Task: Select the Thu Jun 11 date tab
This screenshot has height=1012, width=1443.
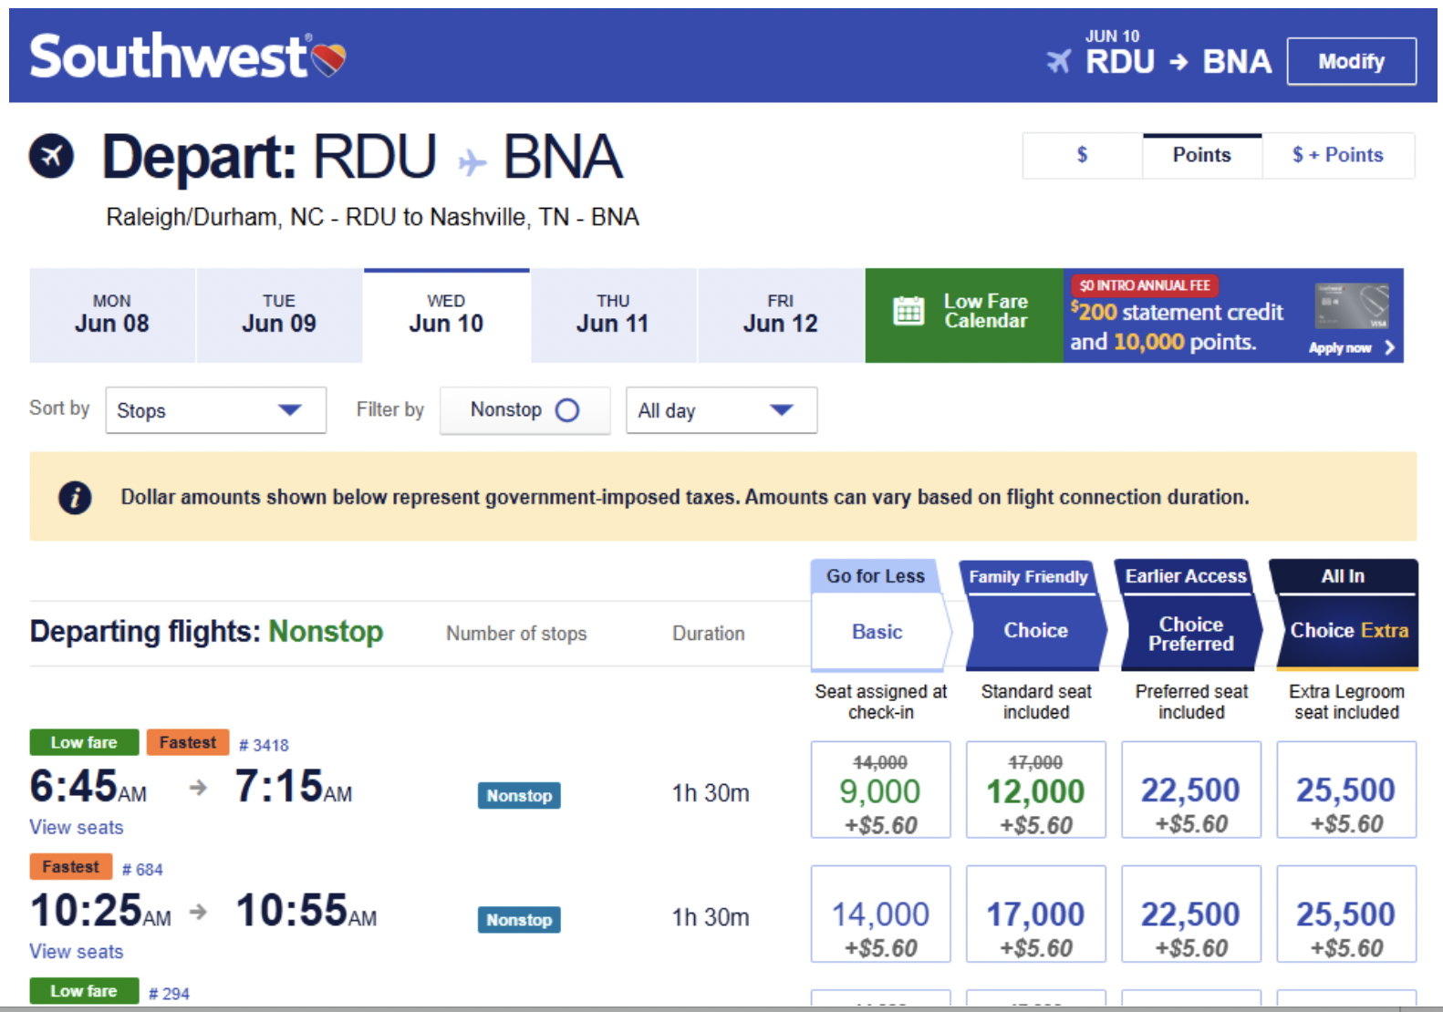Action: [x=613, y=315]
